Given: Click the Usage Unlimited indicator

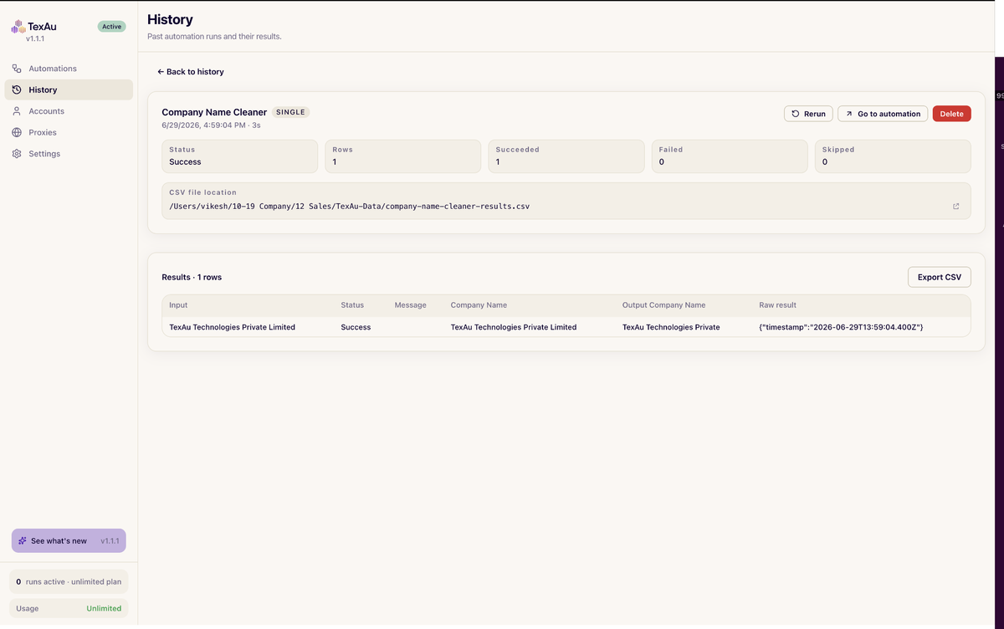Looking at the screenshot, I should [x=69, y=608].
